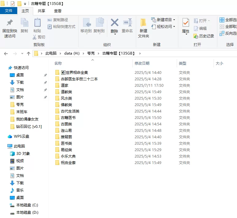Click 全部取消 (Select none) in ribbon

click(228, 27)
